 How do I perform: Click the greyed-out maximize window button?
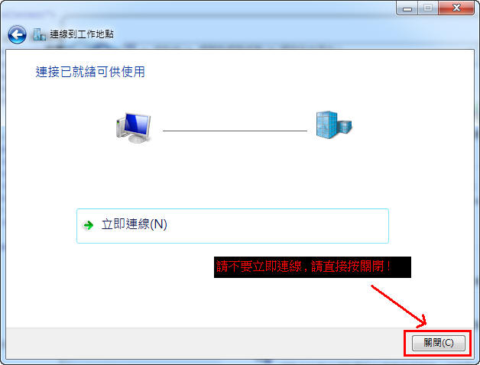pyautogui.click(x=428, y=8)
